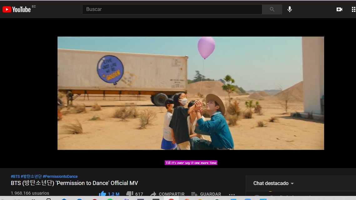Dislike the video with thumbs down
This screenshot has width=356, height=200.
click(x=135, y=194)
